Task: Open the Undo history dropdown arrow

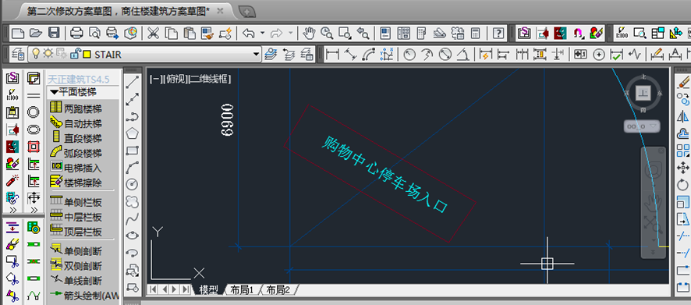Action: 263,33
